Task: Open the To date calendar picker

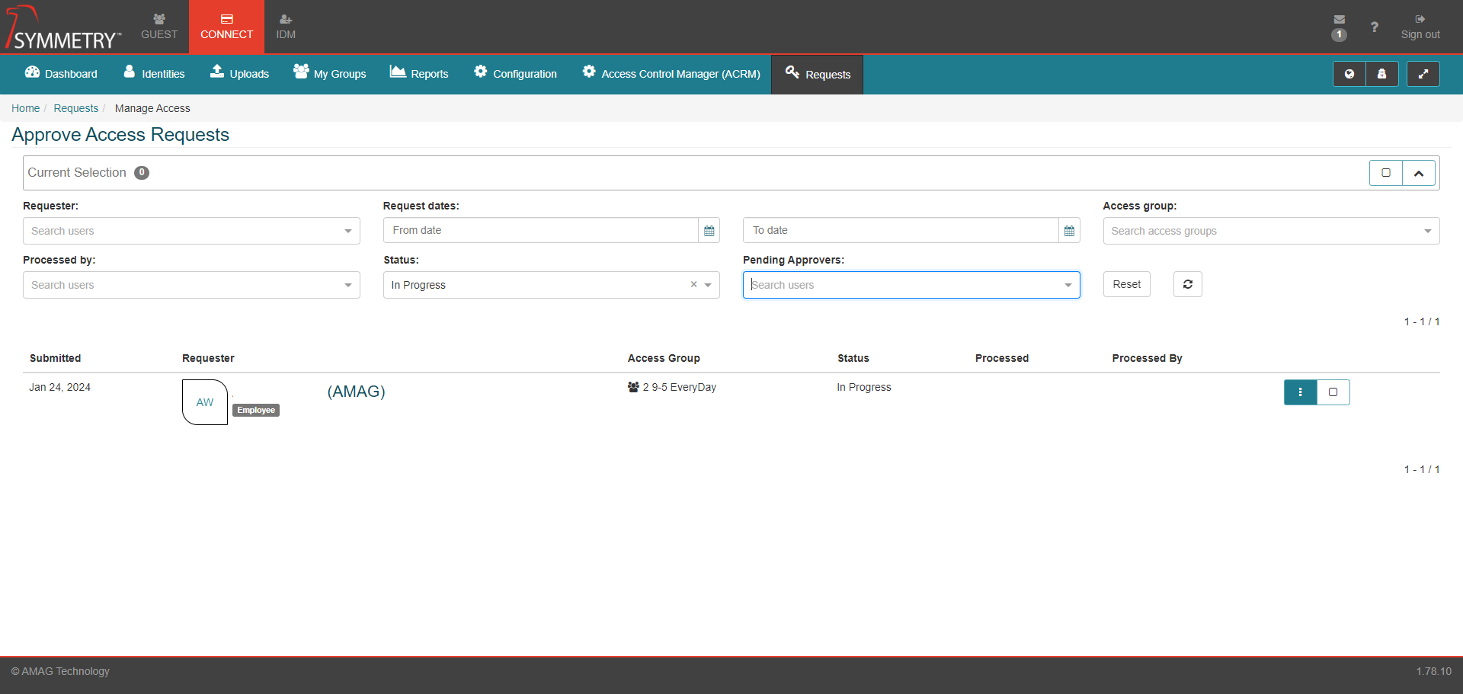Action: 1069,230
